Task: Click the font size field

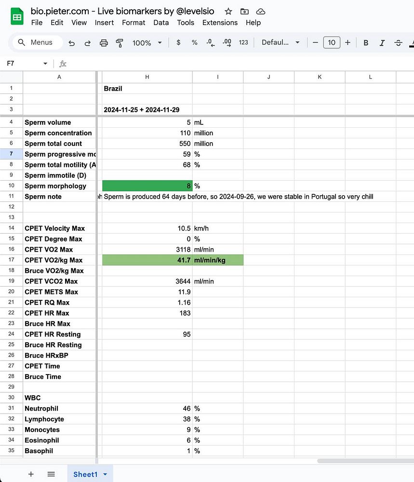Action: click(x=332, y=42)
